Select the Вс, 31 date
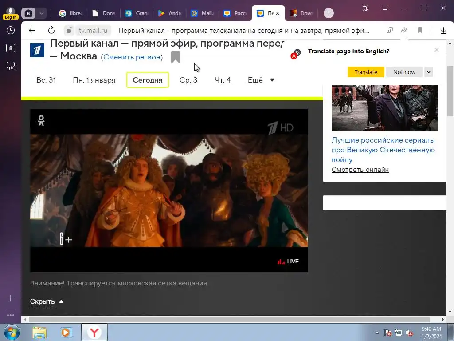Image resolution: width=454 pixels, height=341 pixels. click(46, 80)
